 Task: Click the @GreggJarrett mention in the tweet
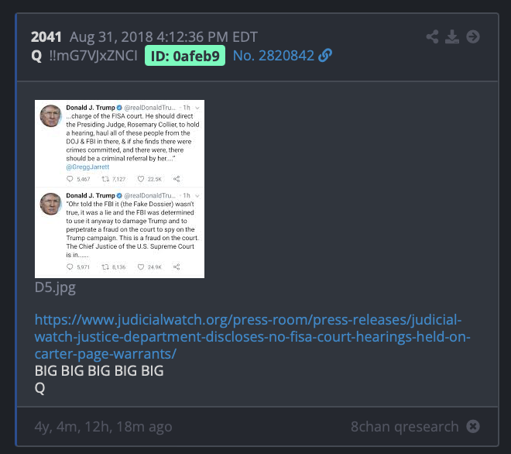pyautogui.click(x=87, y=167)
